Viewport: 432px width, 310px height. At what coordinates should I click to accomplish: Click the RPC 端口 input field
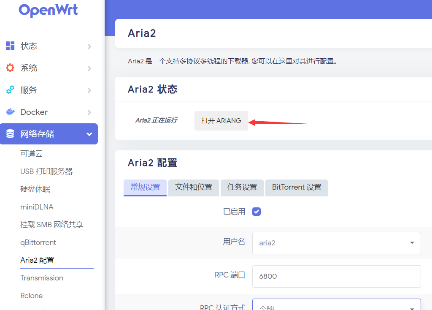click(336, 276)
